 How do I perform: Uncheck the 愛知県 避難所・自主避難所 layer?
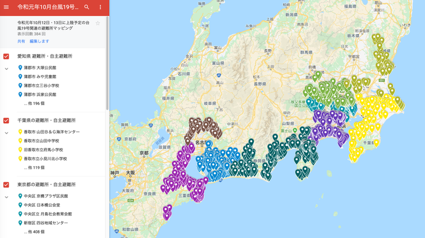[6, 56]
